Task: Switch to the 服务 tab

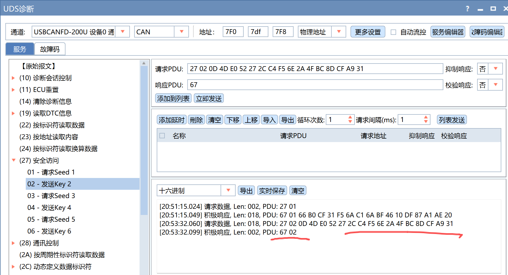Action: (20, 49)
